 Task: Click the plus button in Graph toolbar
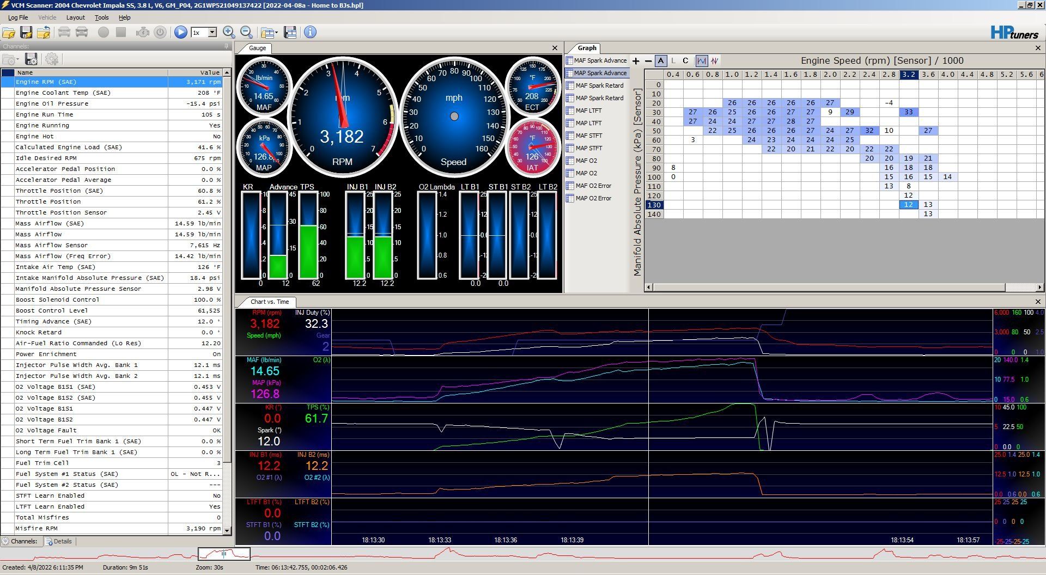click(635, 61)
